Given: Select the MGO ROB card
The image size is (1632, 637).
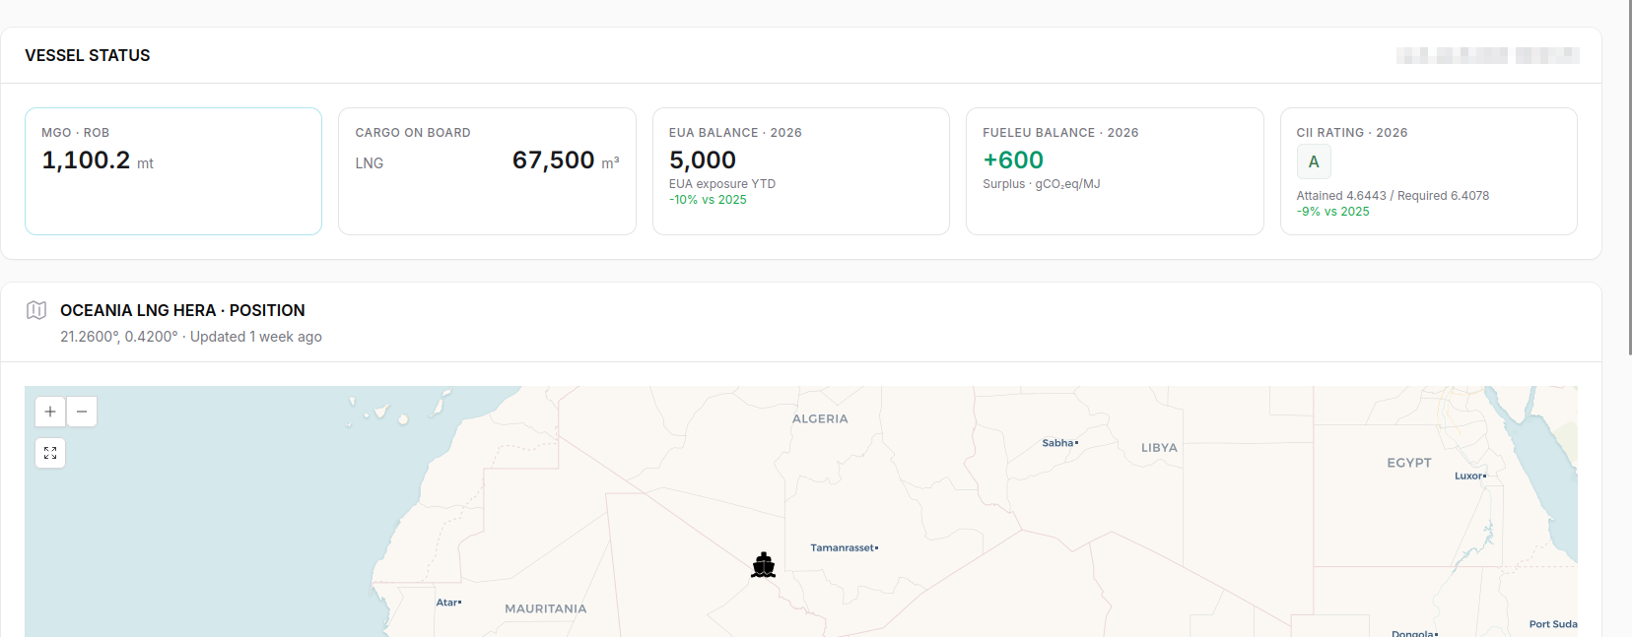Looking at the screenshot, I should click(173, 171).
